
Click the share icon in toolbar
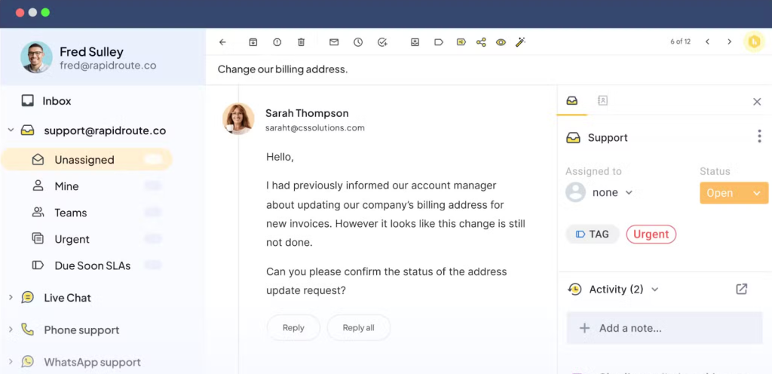(x=481, y=42)
